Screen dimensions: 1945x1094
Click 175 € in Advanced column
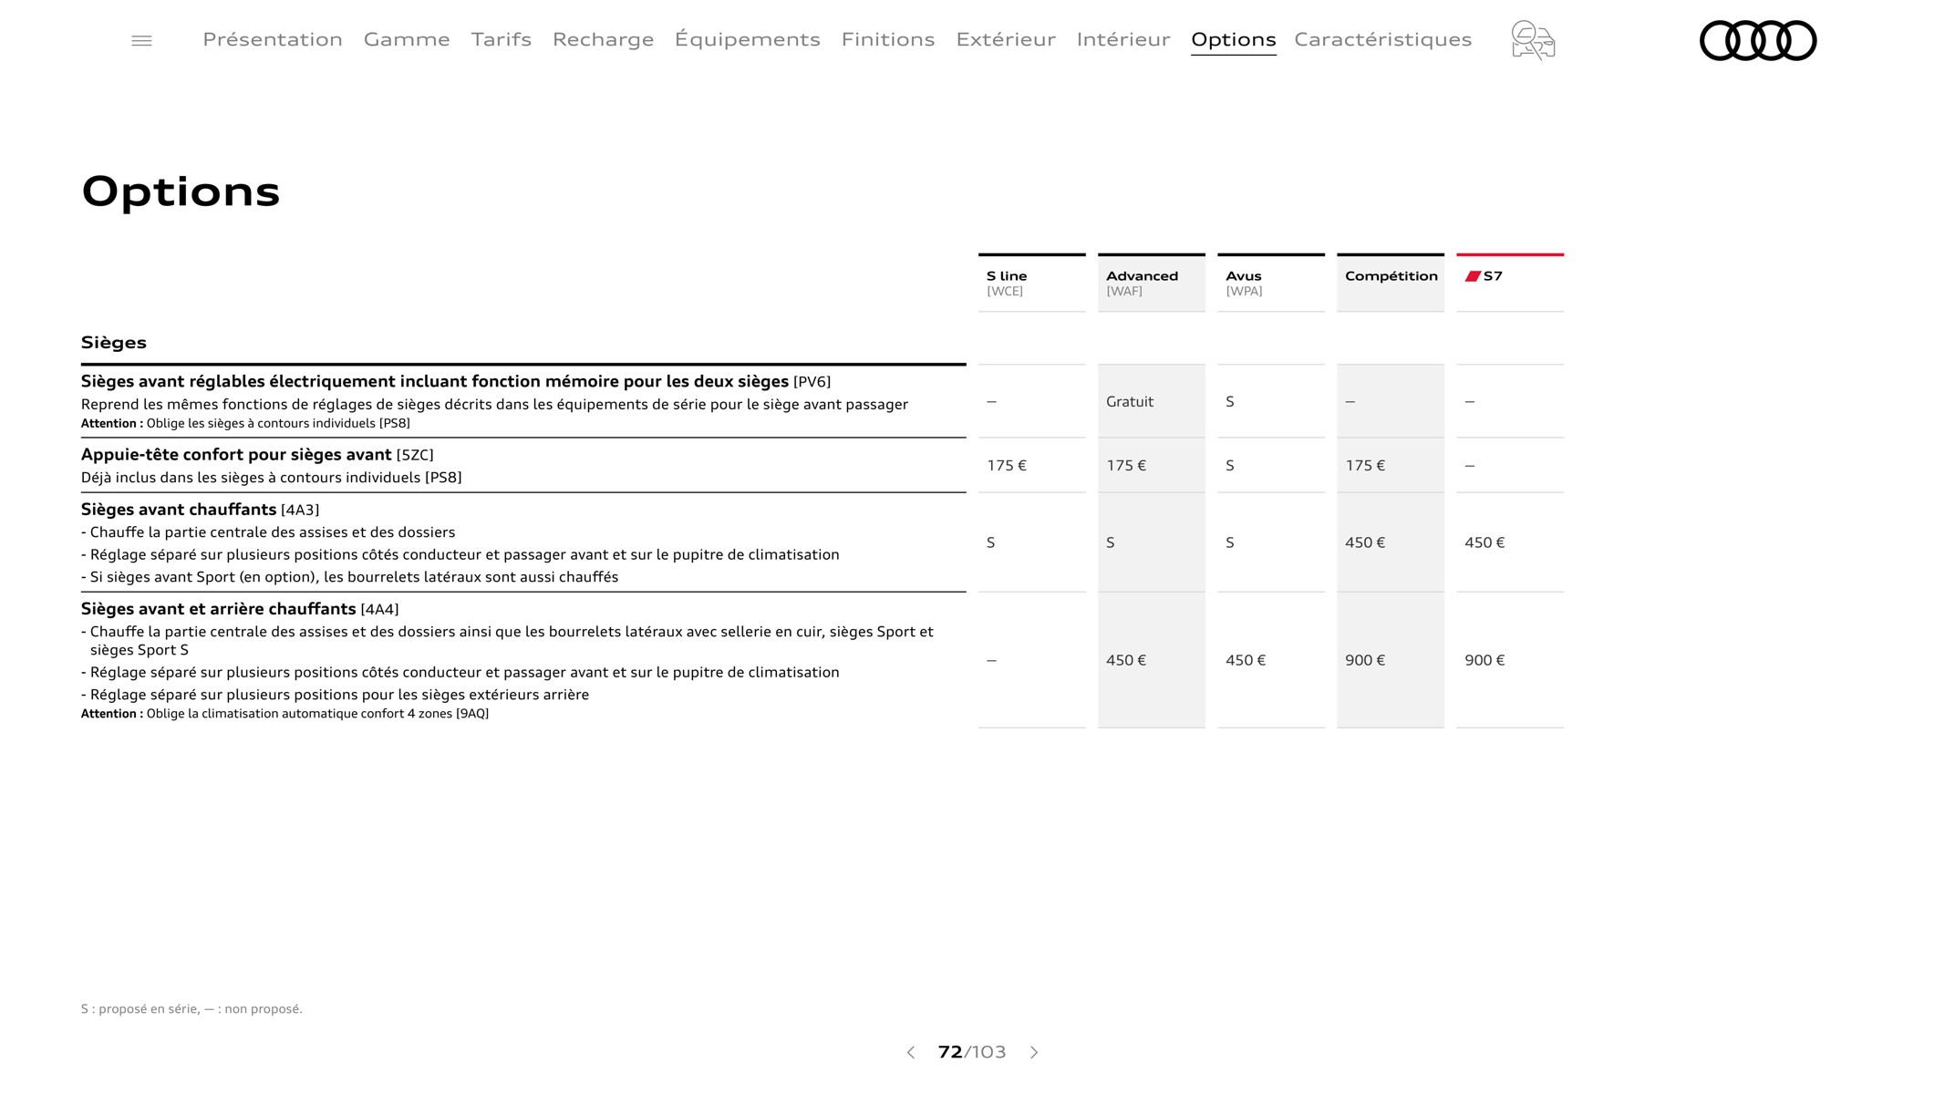[x=1126, y=466]
